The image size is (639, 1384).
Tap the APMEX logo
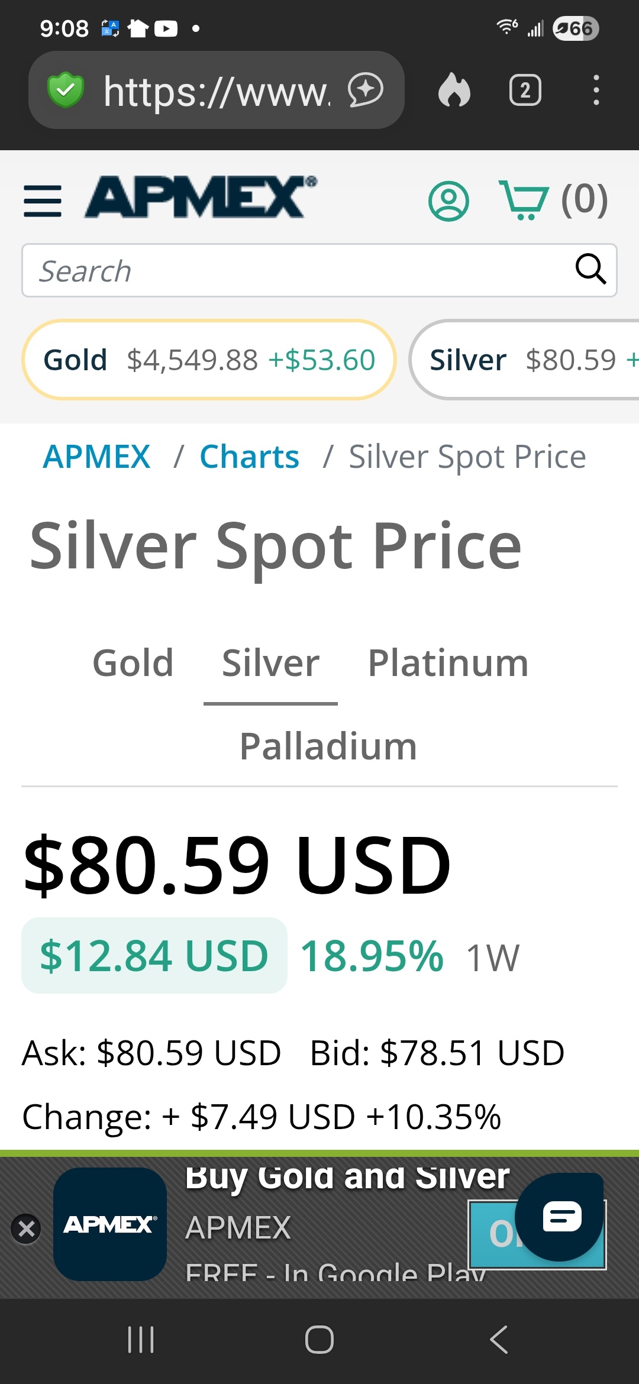(x=200, y=198)
